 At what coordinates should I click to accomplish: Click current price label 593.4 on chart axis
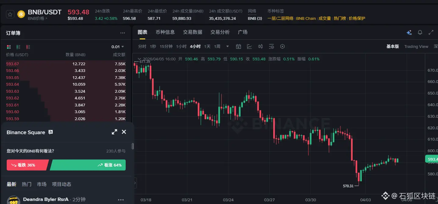pos(431,159)
